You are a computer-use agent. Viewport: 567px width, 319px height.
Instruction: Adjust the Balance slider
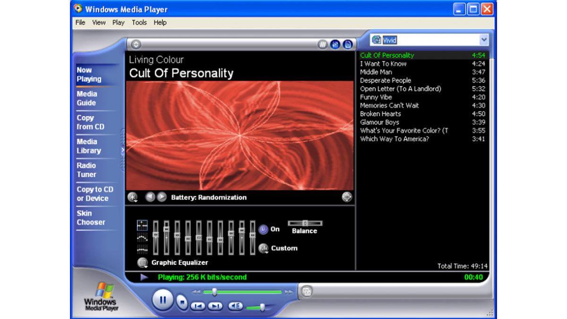[306, 223]
